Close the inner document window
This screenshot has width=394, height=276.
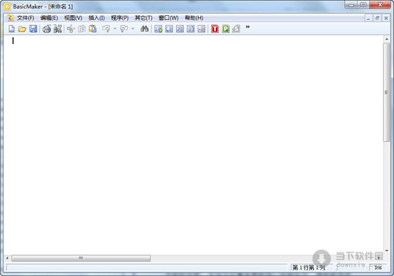click(x=386, y=18)
